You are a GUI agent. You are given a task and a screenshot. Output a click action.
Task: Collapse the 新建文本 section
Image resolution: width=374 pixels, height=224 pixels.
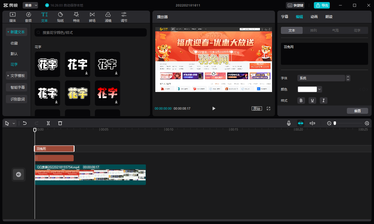(x=17, y=32)
